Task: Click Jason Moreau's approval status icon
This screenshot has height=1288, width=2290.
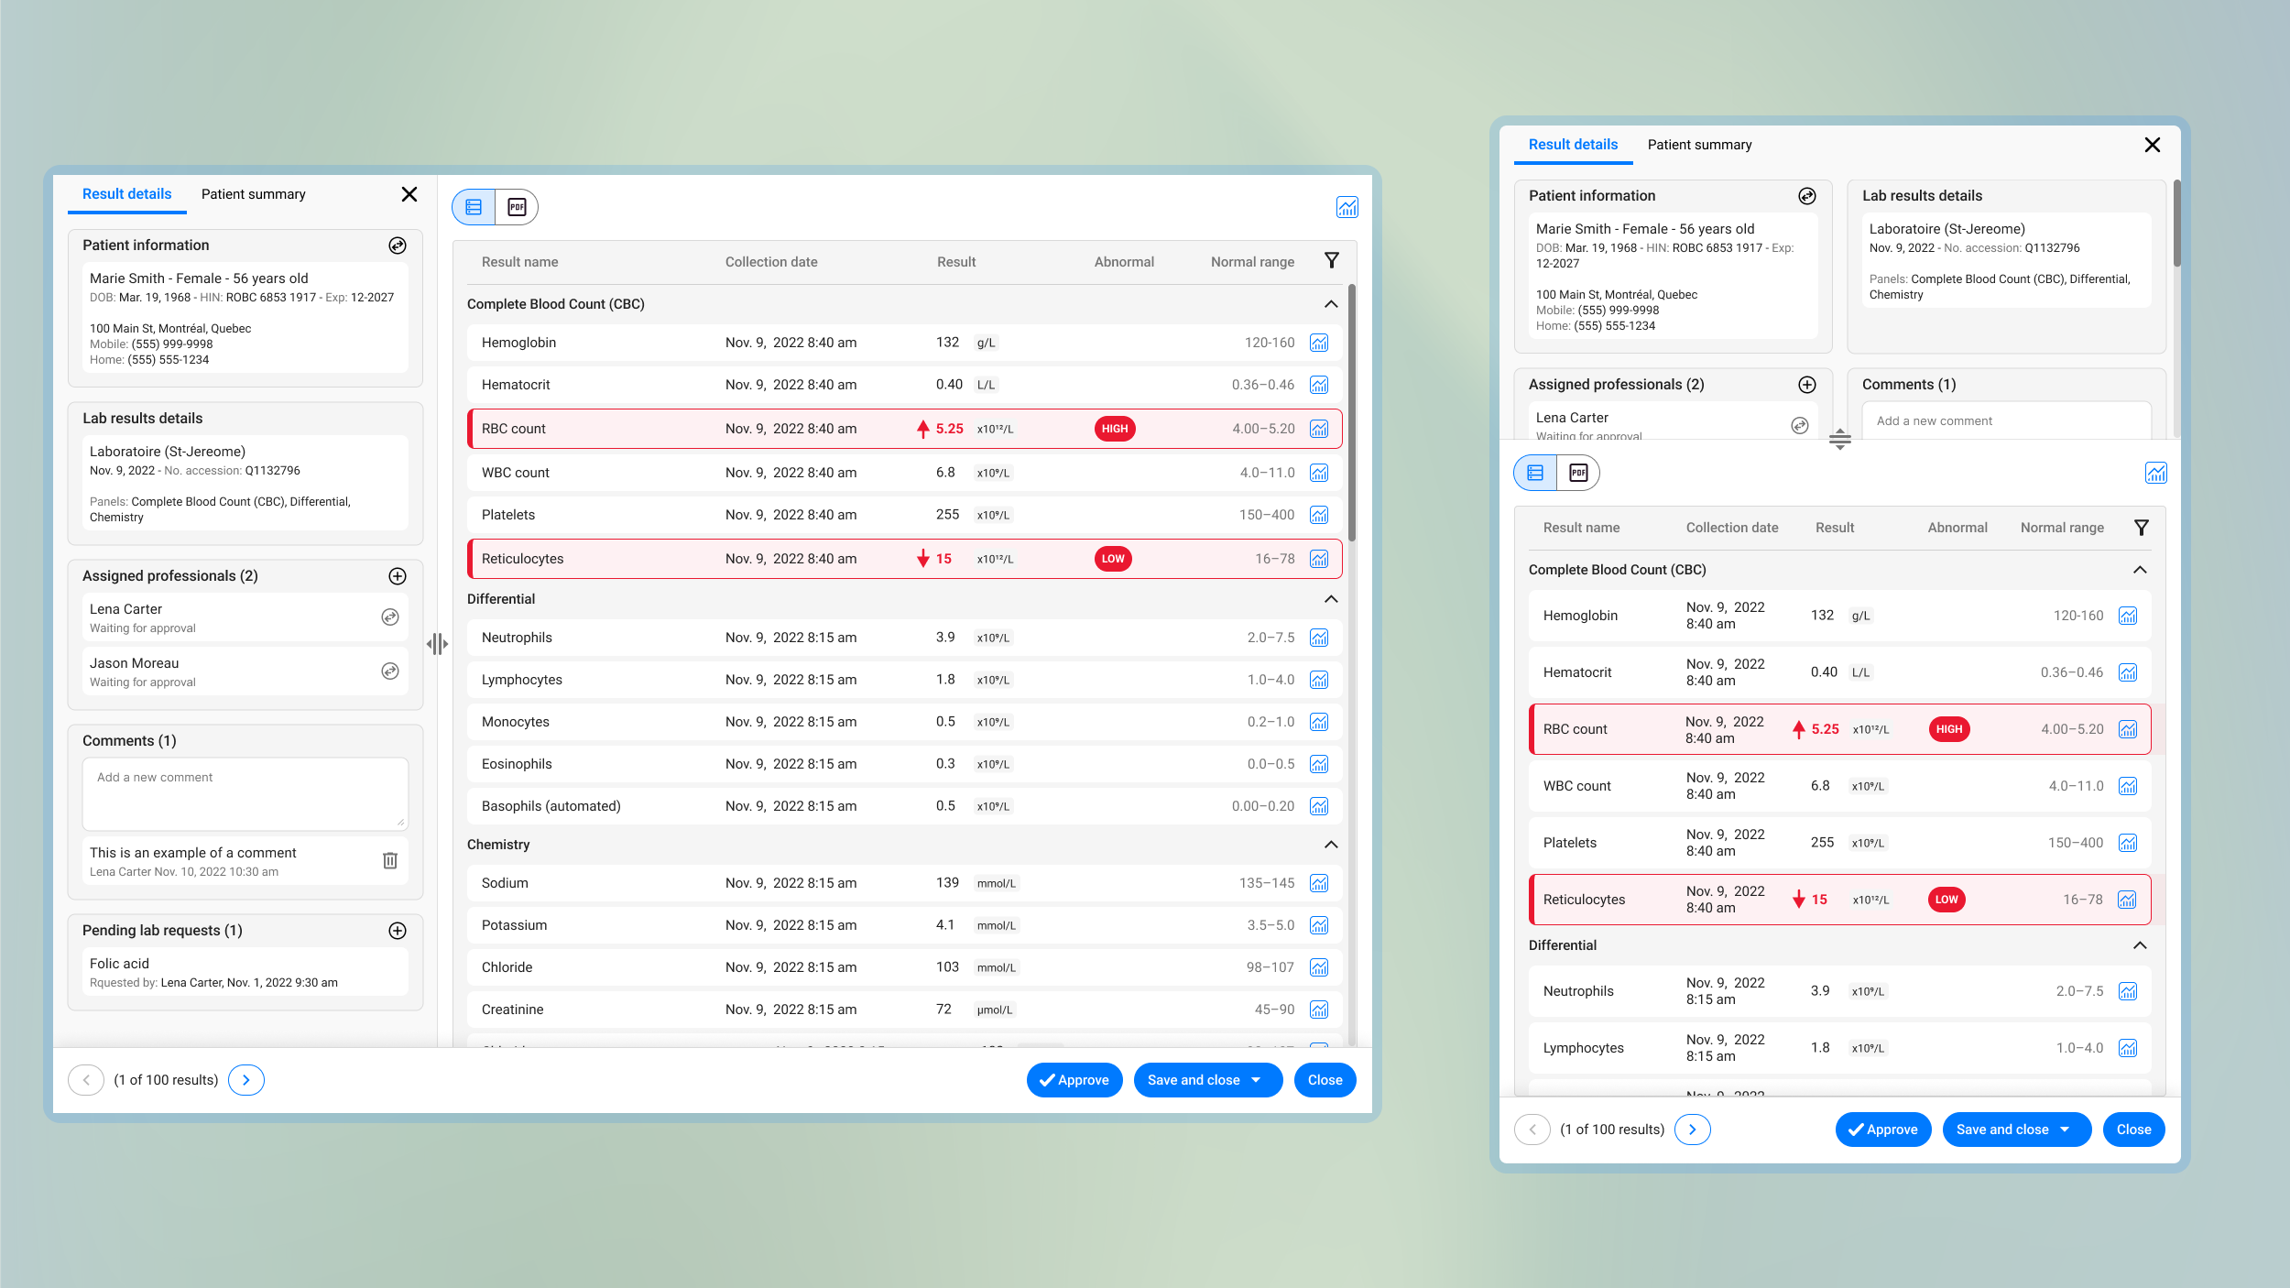Action: point(390,671)
